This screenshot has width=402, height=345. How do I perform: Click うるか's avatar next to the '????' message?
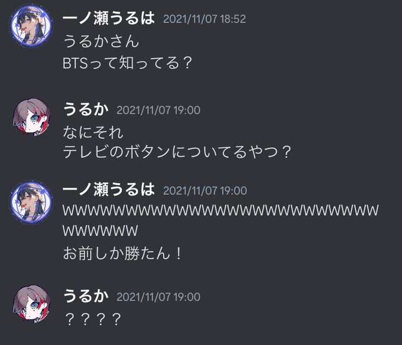(x=31, y=304)
